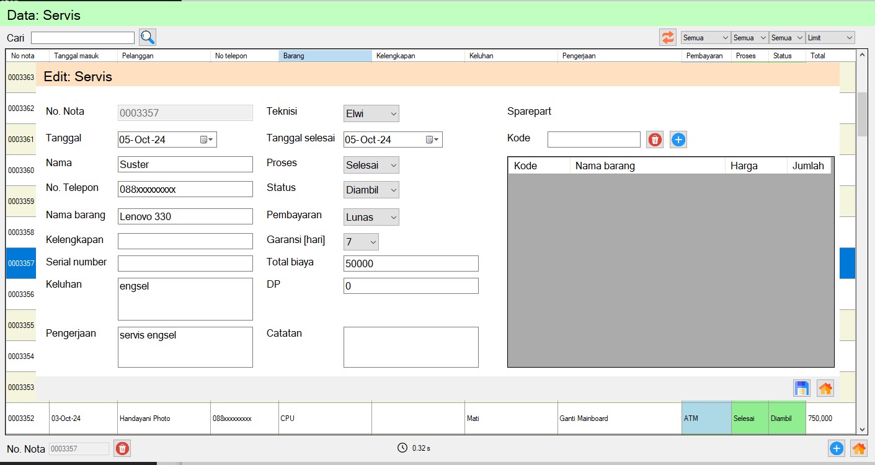The height and width of the screenshot is (465, 875).
Task: Click the DP input field
Action: point(411,286)
